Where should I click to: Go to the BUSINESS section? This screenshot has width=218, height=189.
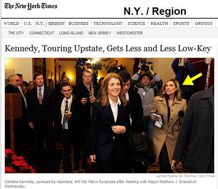pos(78,24)
